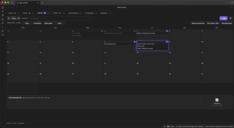This screenshot has height=128, width=234.
Task: Open Watch Anthropic Podcast task
Action: [152, 48]
